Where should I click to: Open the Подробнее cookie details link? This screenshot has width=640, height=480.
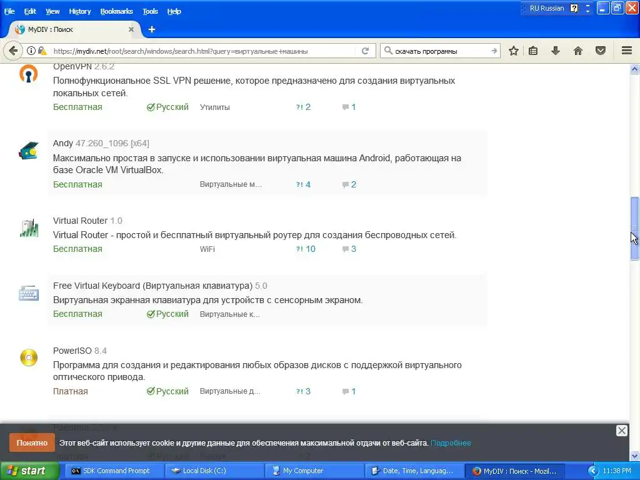[451, 443]
